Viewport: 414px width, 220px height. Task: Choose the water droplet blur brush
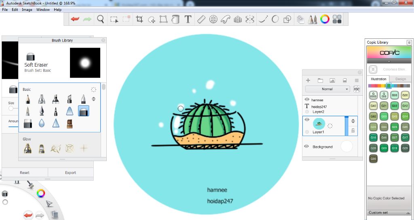click(x=42, y=123)
